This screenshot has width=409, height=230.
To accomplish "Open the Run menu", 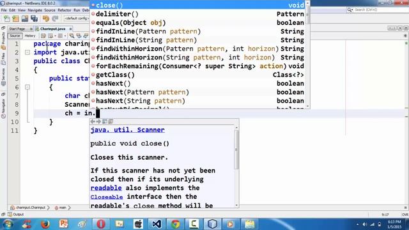I will [77, 10].
